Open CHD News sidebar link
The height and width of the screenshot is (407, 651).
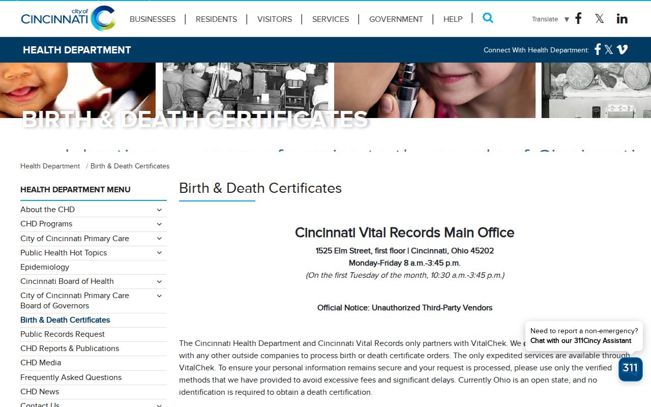point(40,391)
